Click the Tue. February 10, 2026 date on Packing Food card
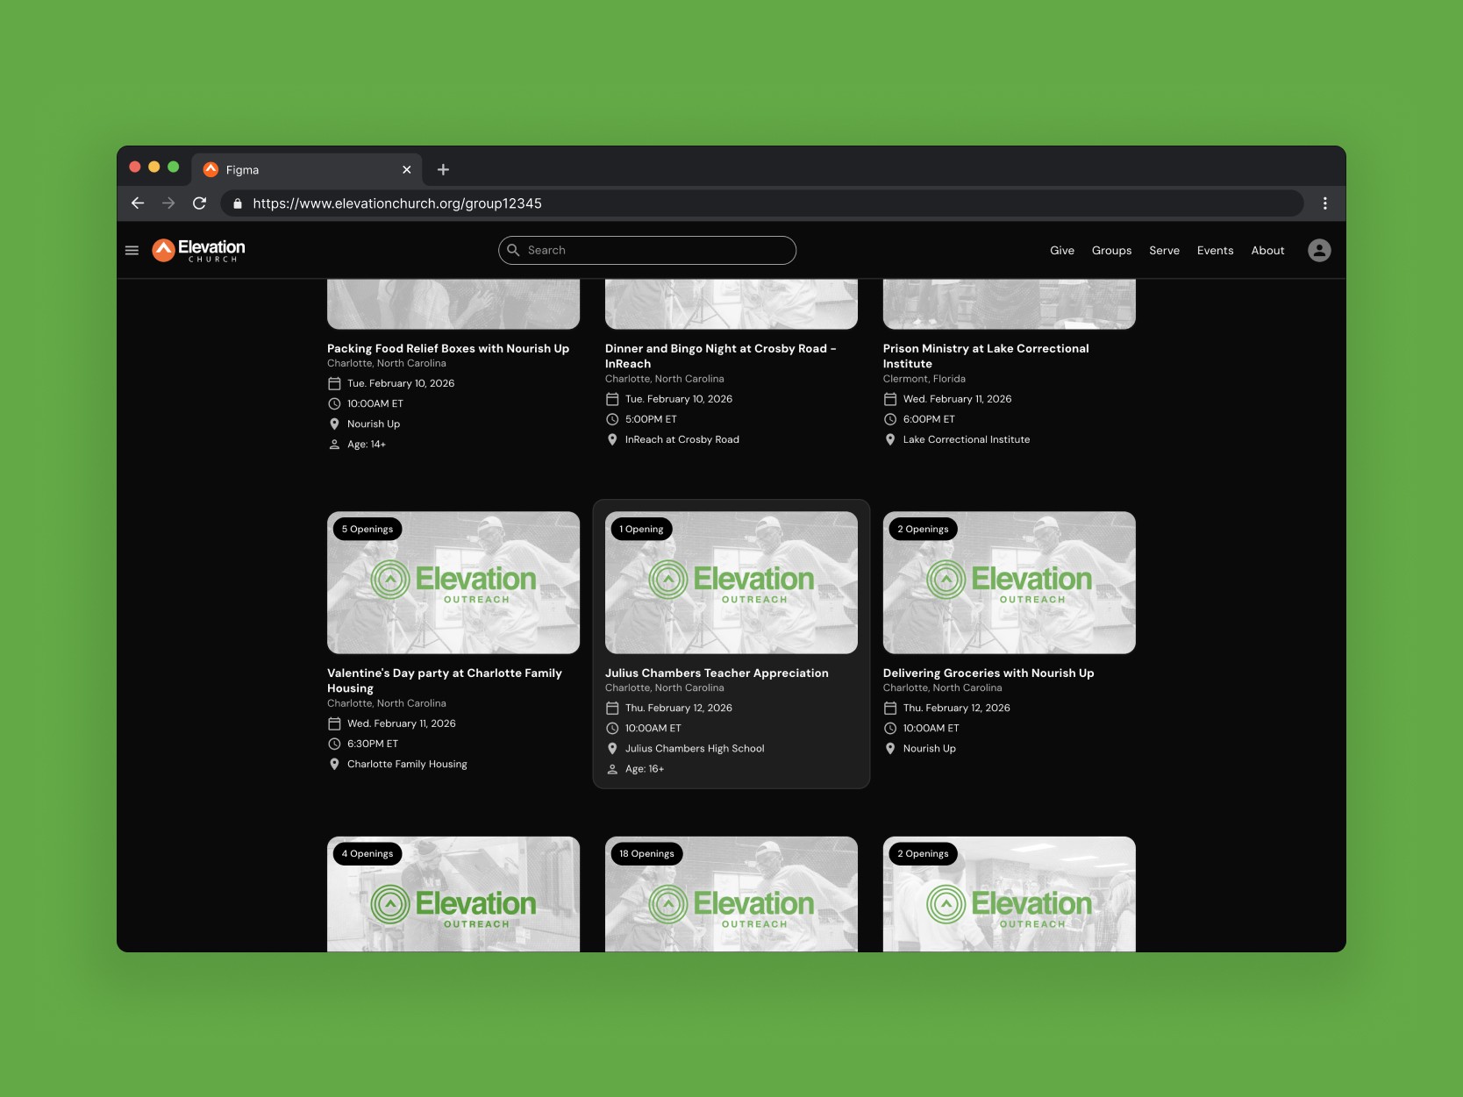 [x=401, y=383]
